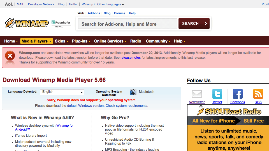
Task: Click the SEARCH button
Action: [194, 23]
